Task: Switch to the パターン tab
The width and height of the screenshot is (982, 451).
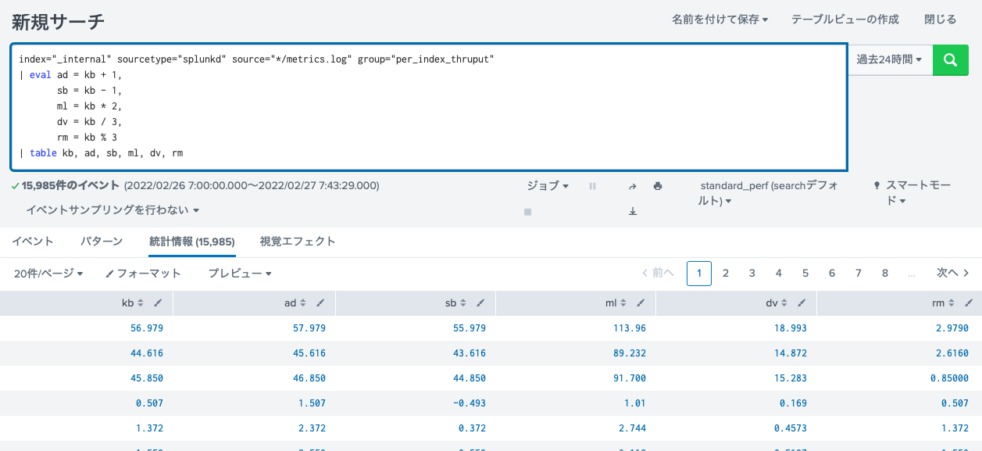Action: 100,242
